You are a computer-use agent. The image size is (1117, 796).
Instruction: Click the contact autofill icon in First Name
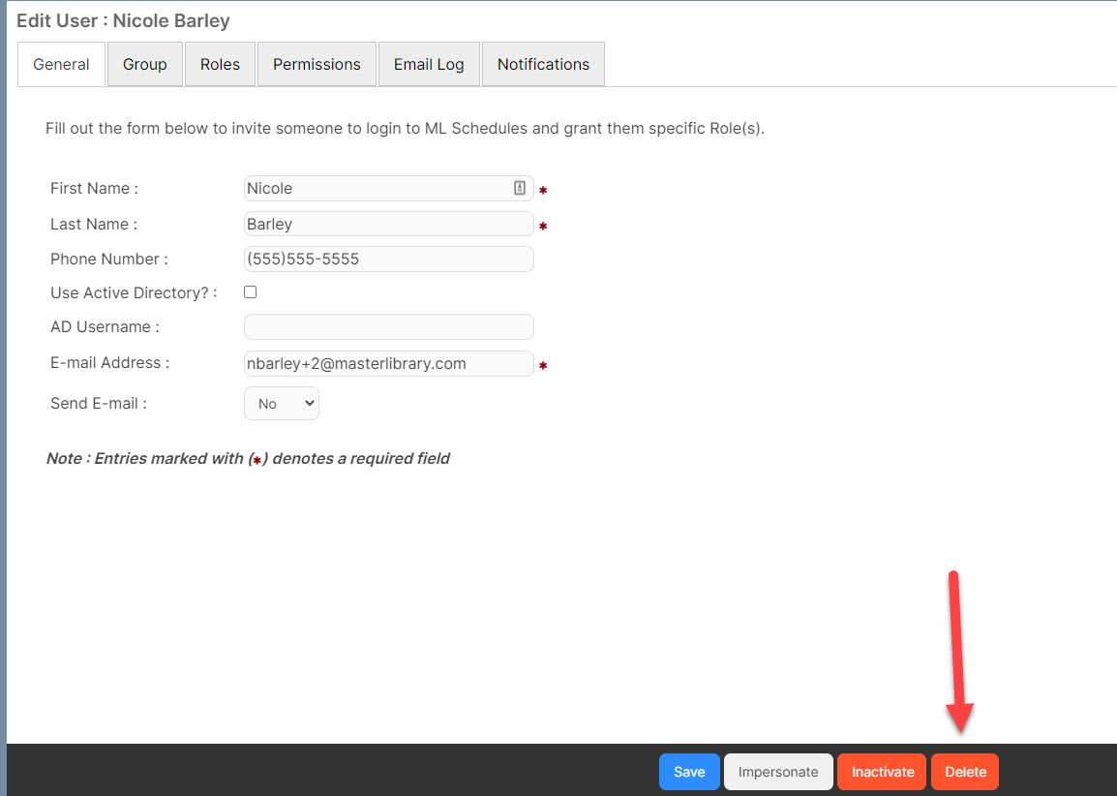click(x=520, y=188)
